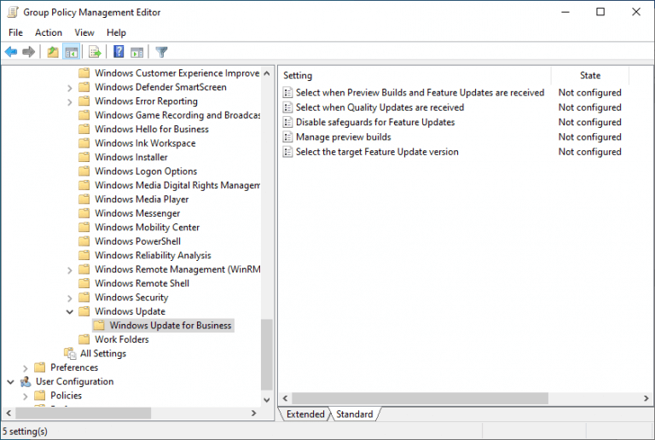655x440 pixels.
Task: Click the Filter funnel toolbar icon
Action: pos(161,52)
